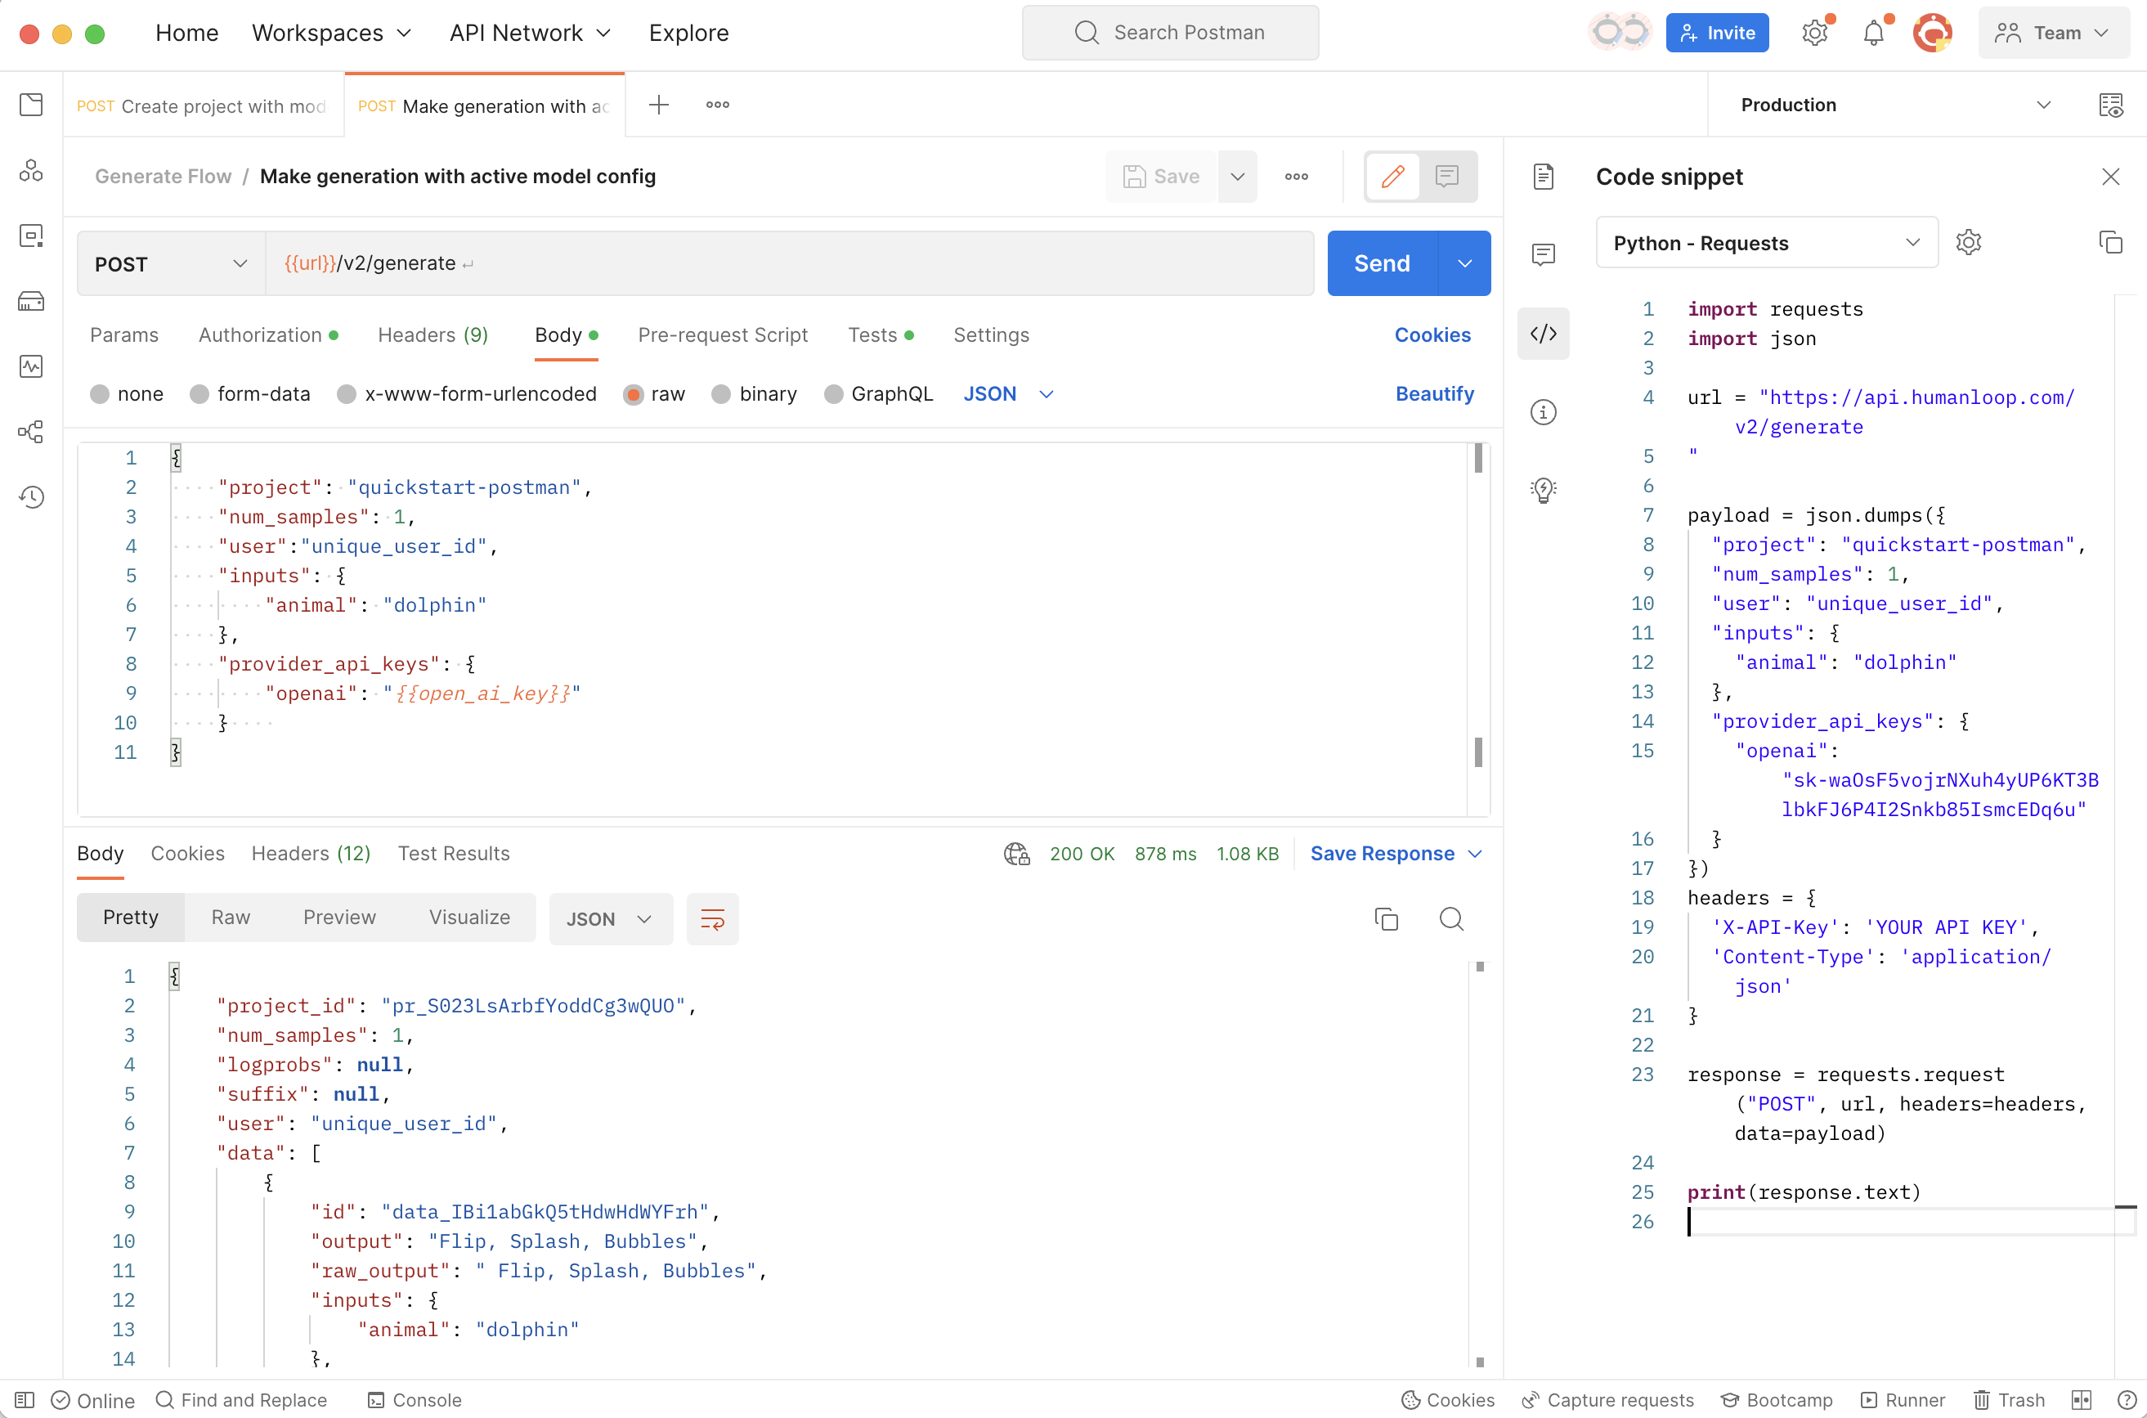Click the Environments icon in left sidebar
The height and width of the screenshot is (1418, 2147).
[x=32, y=236]
